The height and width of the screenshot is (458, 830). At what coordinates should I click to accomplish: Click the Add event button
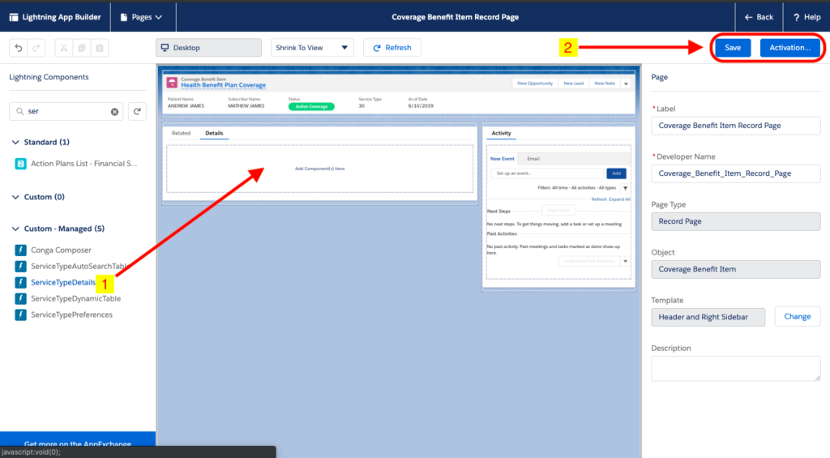tap(616, 173)
